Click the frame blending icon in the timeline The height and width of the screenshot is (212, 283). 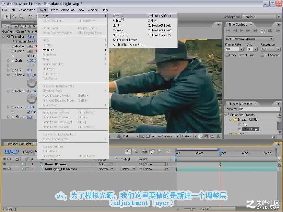pyautogui.click(x=152, y=152)
